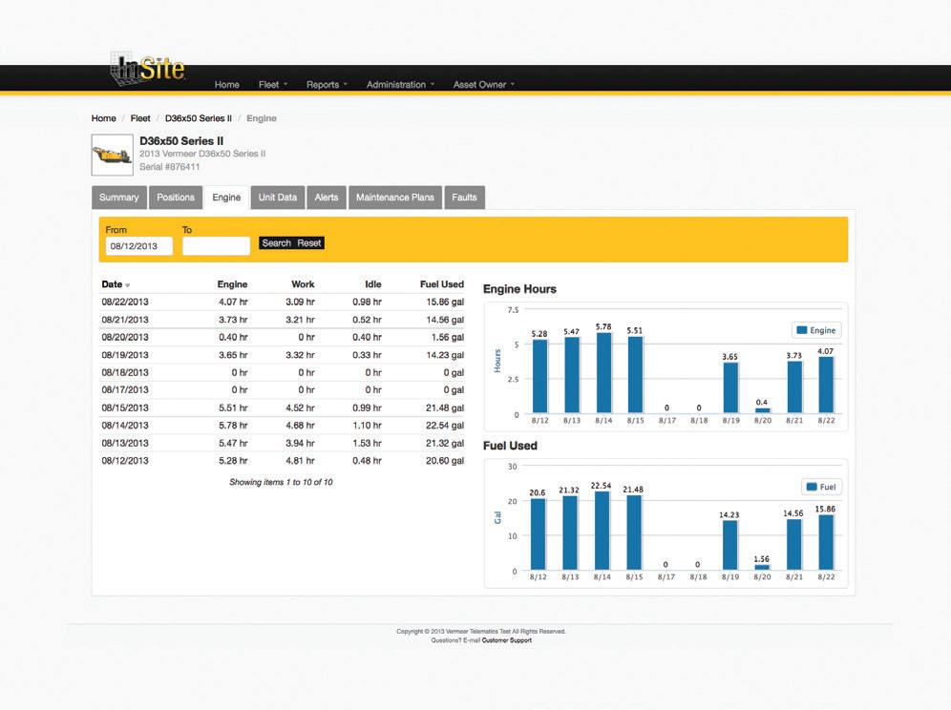
Task: Expand the Asset Owner dropdown menu
Action: pyautogui.click(x=483, y=84)
